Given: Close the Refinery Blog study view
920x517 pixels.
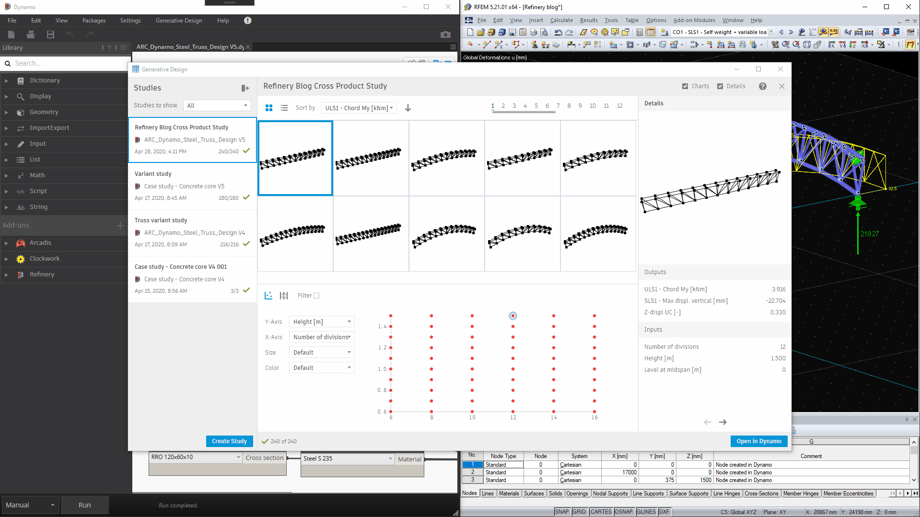Looking at the screenshot, I should tap(782, 86).
